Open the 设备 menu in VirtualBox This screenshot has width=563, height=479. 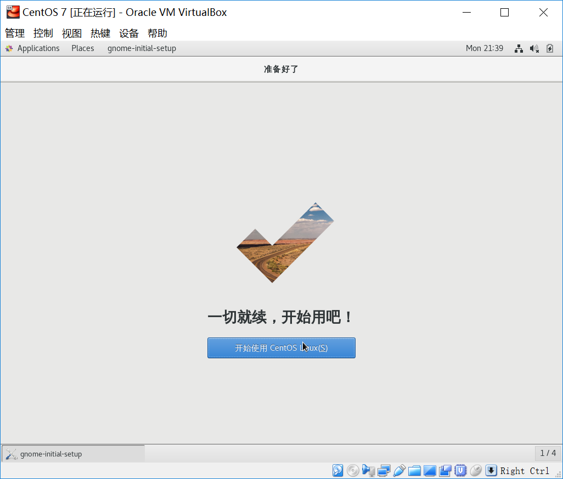(128, 33)
